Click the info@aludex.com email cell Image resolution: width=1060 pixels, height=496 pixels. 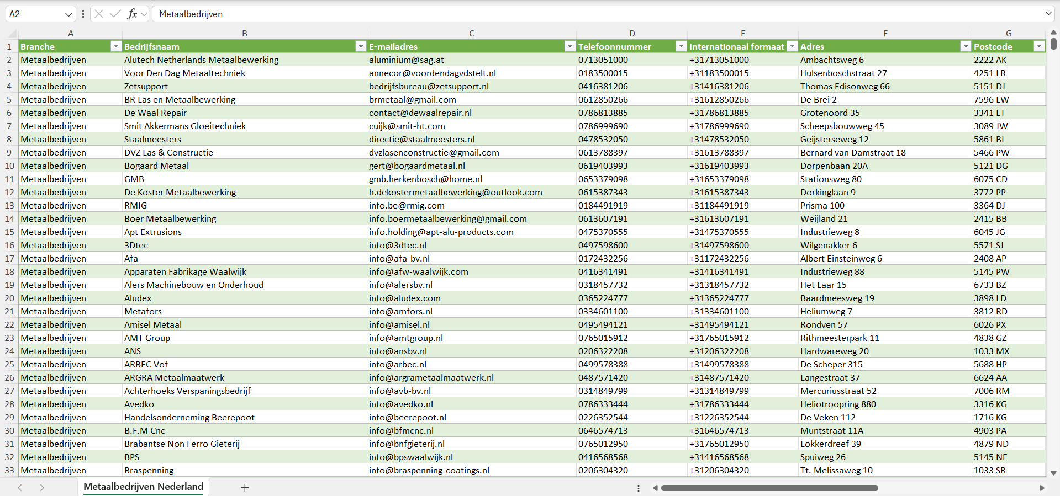tap(405, 298)
